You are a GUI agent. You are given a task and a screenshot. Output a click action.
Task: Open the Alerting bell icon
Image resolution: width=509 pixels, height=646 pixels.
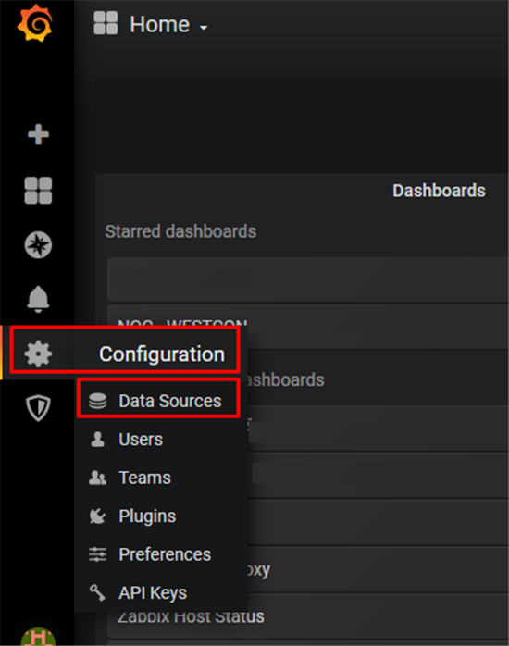[x=38, y=299]
